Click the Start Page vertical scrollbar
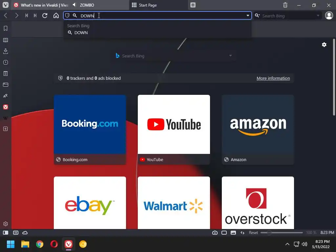Viewport: 336px width, 252px height. pos(334,77)
